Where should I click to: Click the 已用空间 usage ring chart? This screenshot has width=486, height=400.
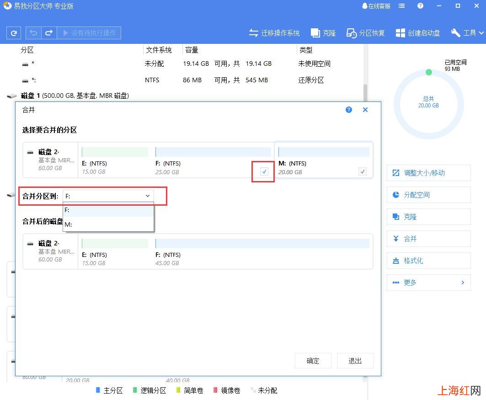[x=429, y=104]
